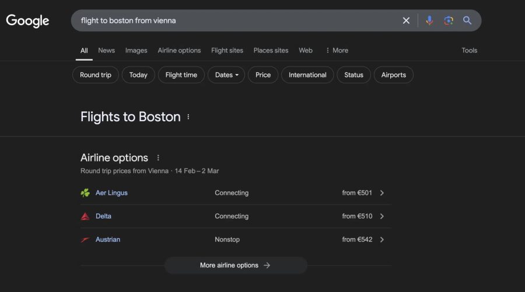Switch to the Web tab
Screen dimensions: 525x292
point(305,51)
